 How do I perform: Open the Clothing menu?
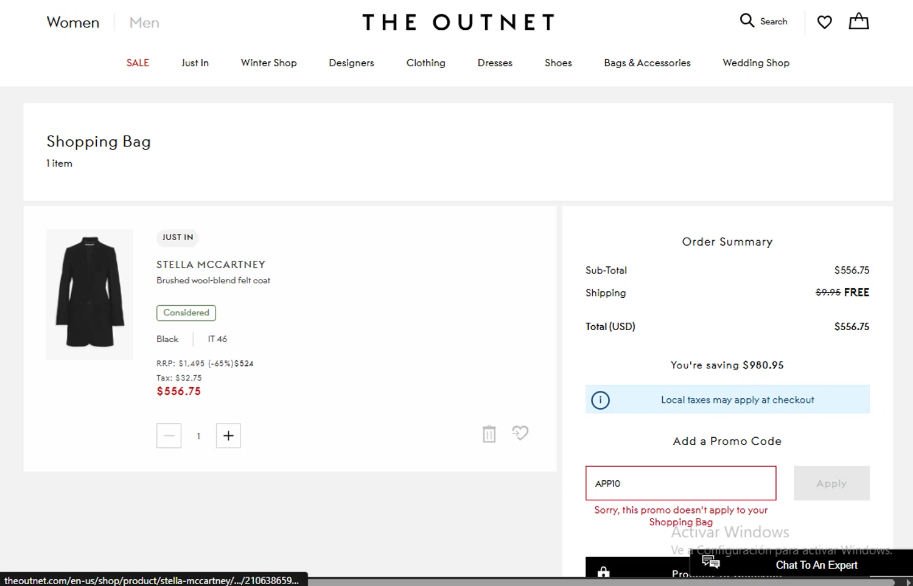click(425, 63)
